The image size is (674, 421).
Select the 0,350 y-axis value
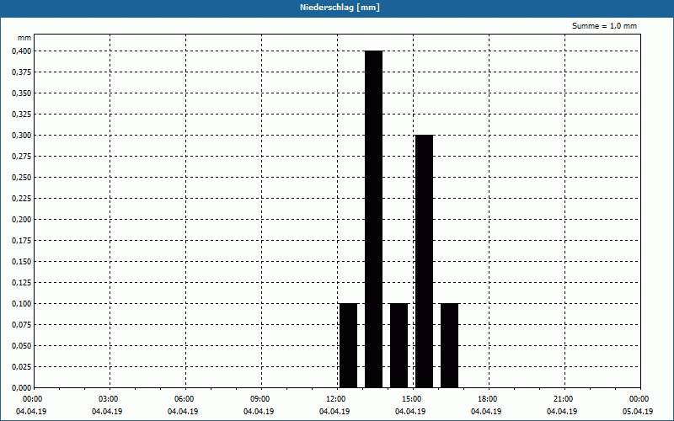22,93
